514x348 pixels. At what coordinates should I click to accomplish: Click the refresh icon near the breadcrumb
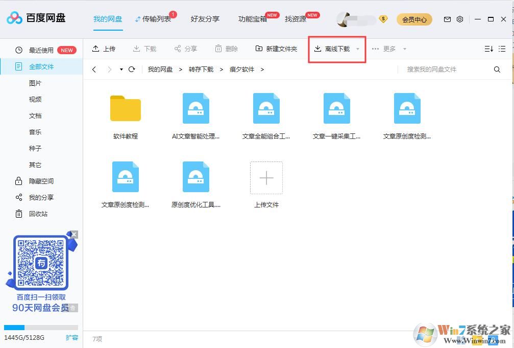[x=132, y=69]
